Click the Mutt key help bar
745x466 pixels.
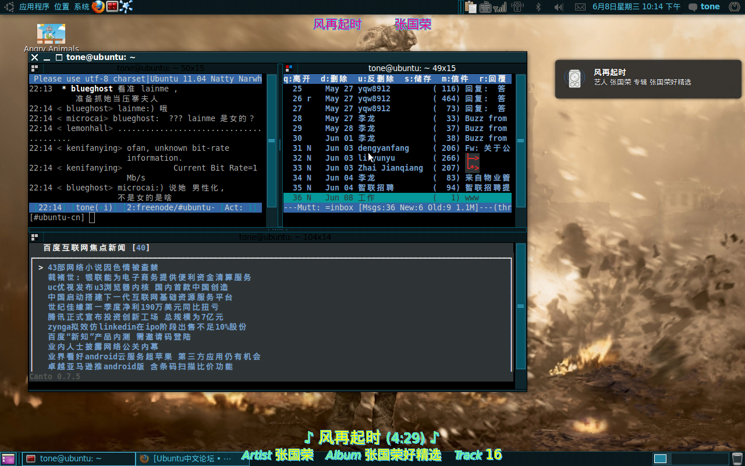pos(398,79)
